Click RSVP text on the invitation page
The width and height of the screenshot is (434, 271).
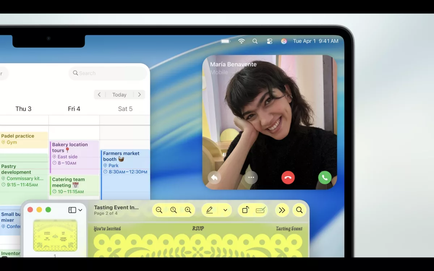[x=198, y=229]
